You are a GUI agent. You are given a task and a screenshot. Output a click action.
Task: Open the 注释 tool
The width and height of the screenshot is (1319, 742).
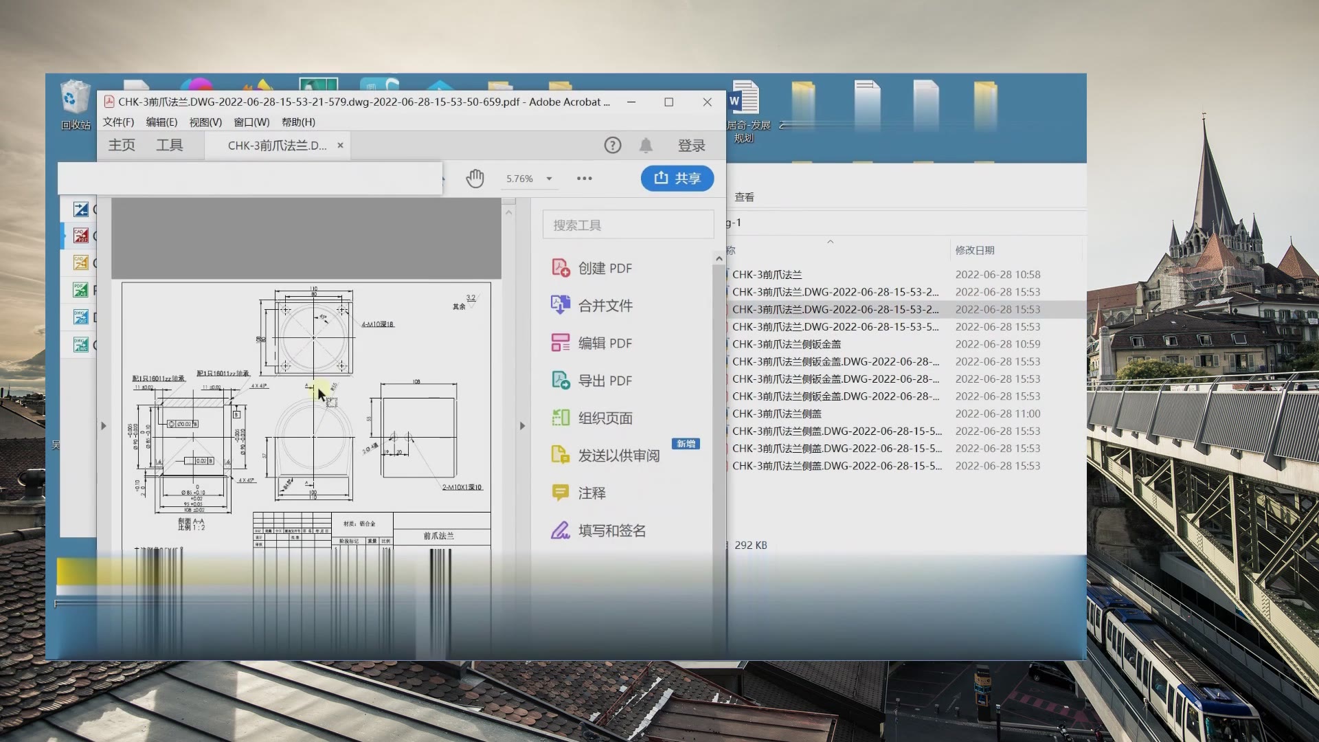(x=591, y=493)
